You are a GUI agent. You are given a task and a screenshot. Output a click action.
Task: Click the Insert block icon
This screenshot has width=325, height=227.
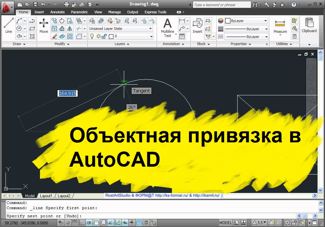(197, 26)
